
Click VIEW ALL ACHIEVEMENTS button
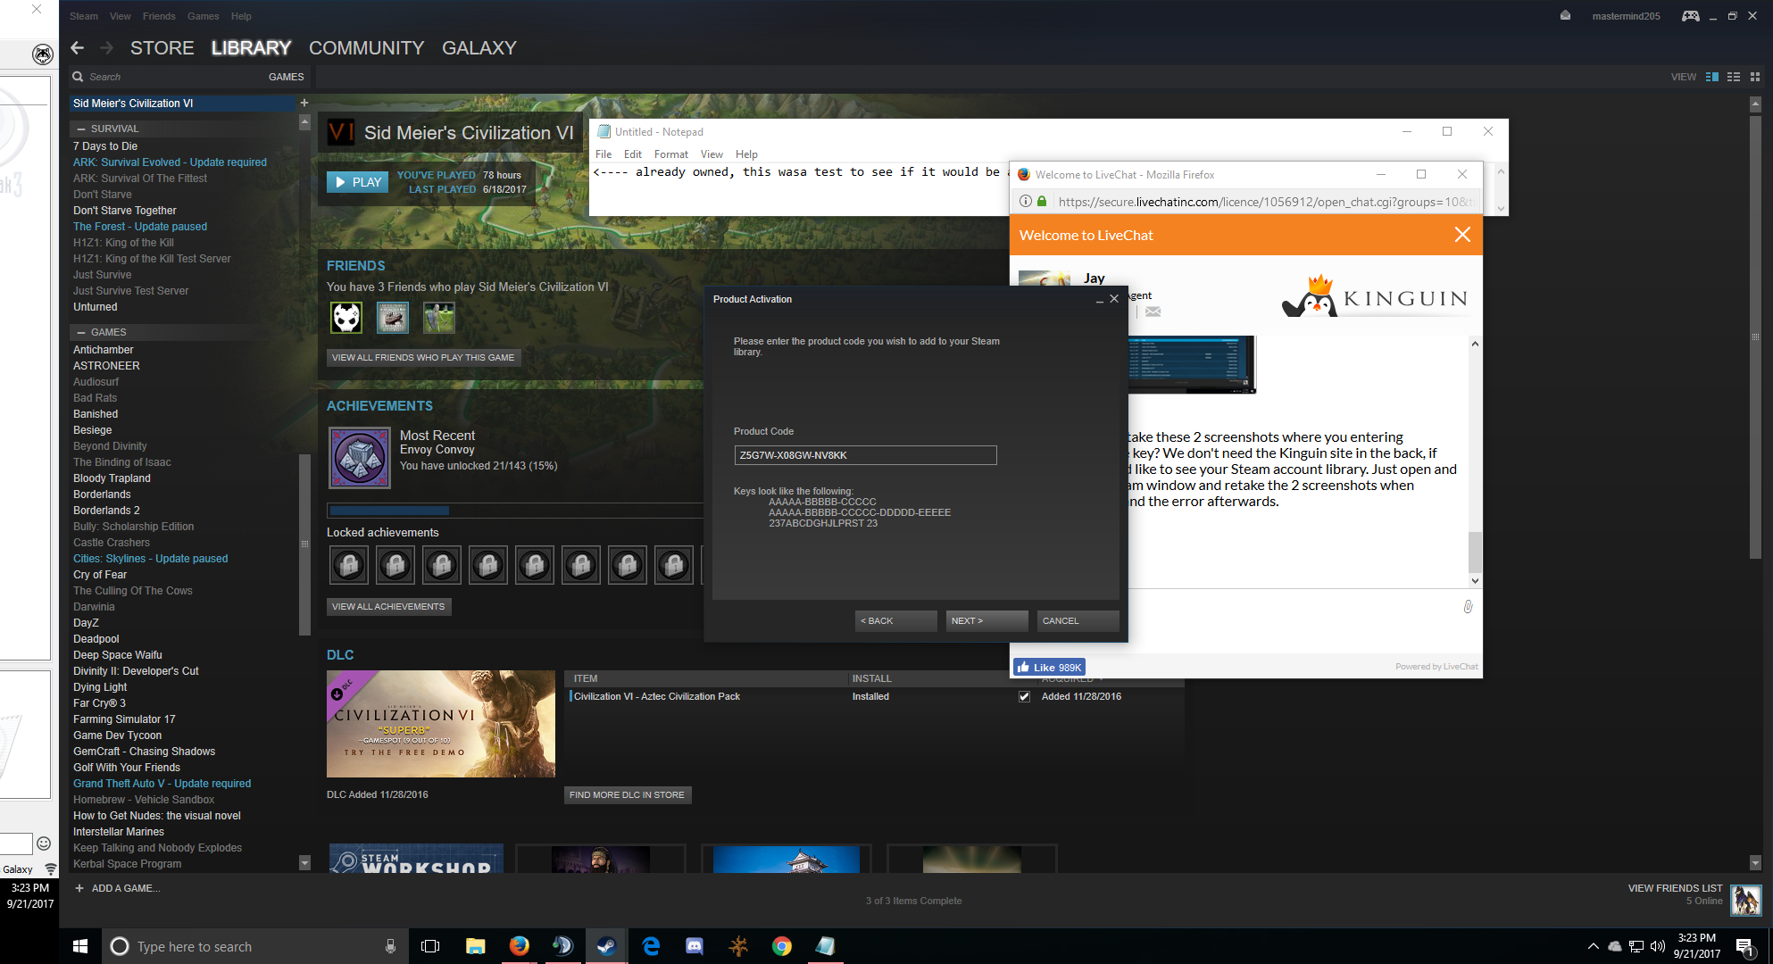[388, 607]
